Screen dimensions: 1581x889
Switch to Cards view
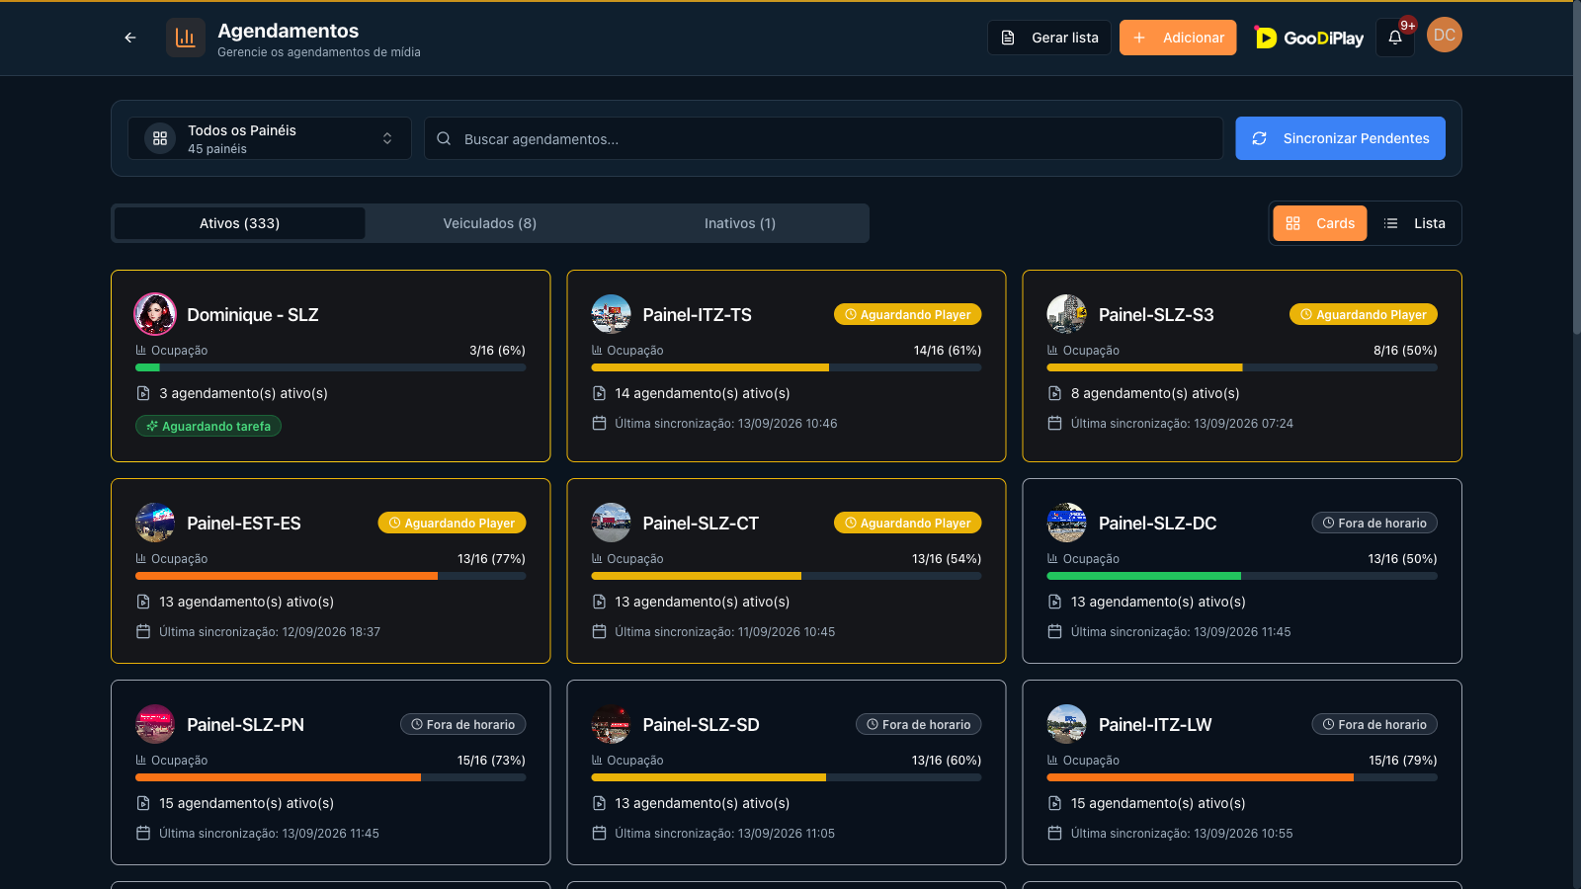coord(1320,223)
